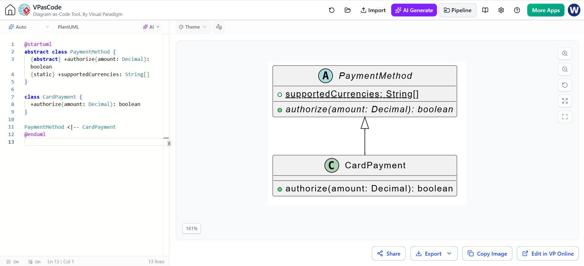Click the 'class CardPayment {' code line
Viewport: 584px width, 266px height.
pos(53,97)
